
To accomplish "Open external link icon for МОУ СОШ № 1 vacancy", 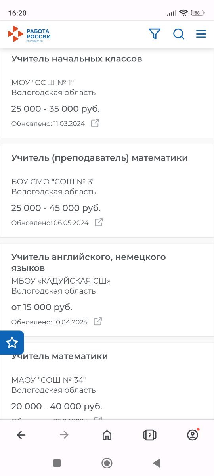I will click(95, 123).
